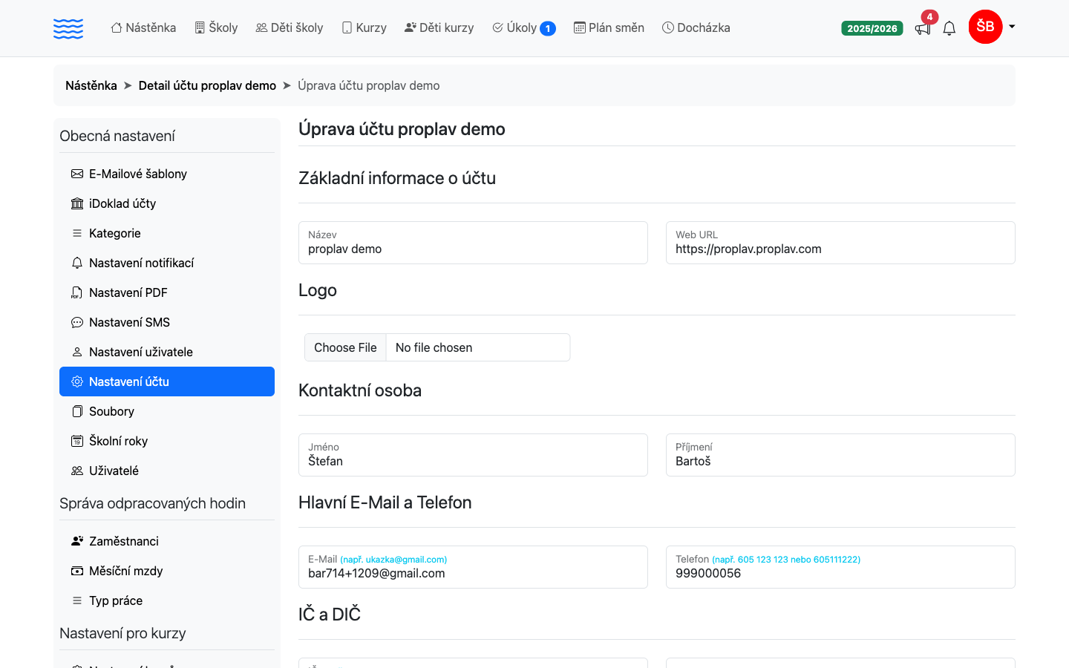1069x668 pixels.
Task: Click the Web URL input field
Action: pos(840,243)
